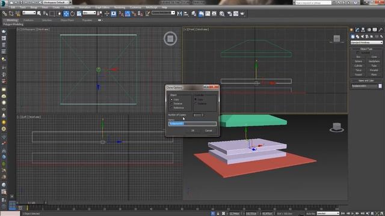Select the Cameras category icon
The image size is (385, 216).
(x=367, y=37)
